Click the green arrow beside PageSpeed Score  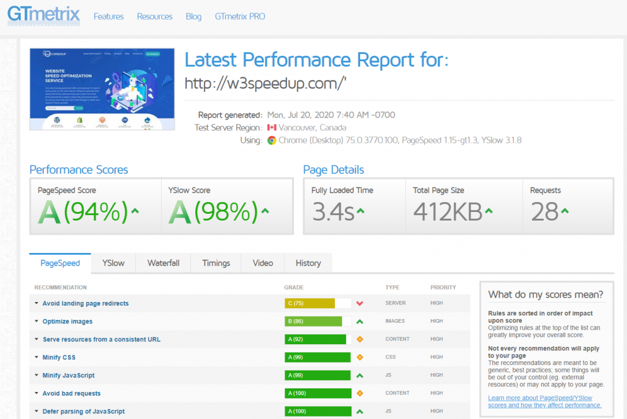[135, 211]
